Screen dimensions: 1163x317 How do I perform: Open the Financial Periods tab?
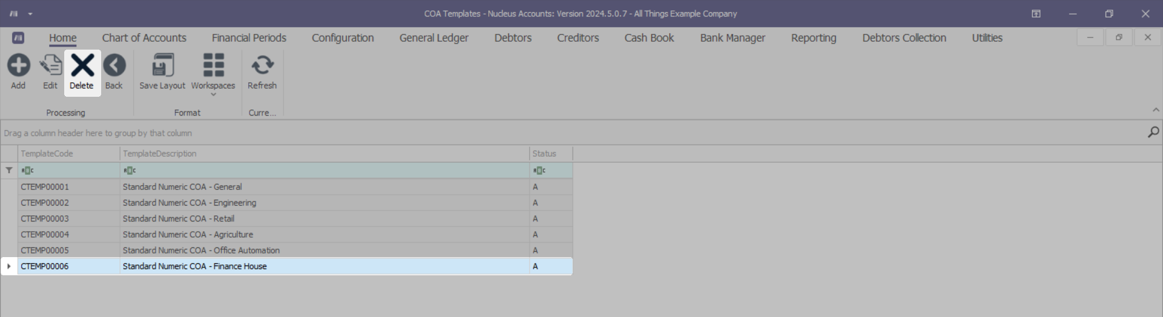[x=249, y=38]
